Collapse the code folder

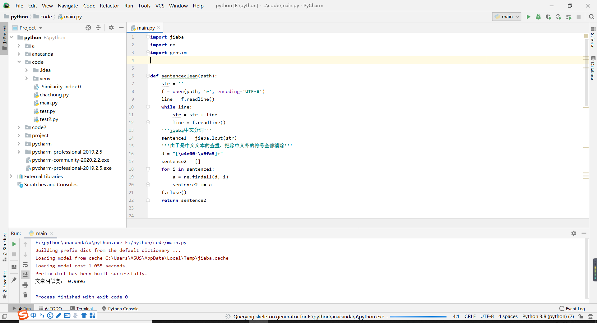pos(19,62)
